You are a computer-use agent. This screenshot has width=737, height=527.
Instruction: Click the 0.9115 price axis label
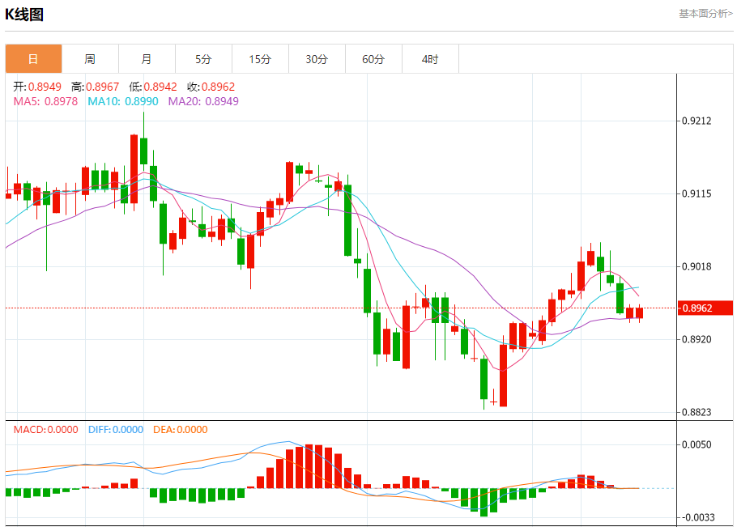(697, 194)
